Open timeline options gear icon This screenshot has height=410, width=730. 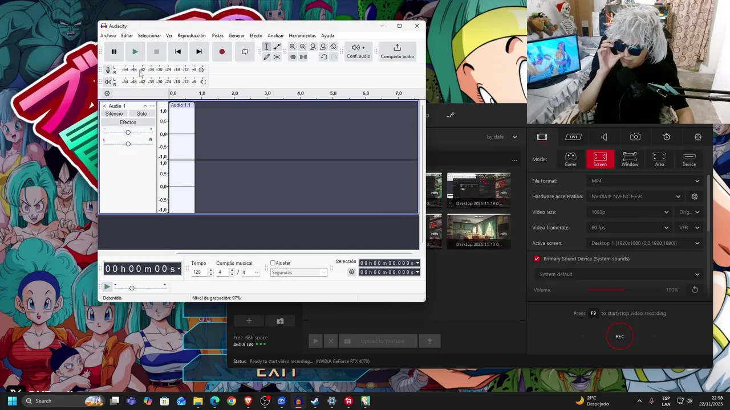tap(107, 93)
